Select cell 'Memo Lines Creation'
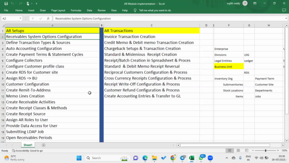This screenshot has height=163, width=289. (52, 96)
